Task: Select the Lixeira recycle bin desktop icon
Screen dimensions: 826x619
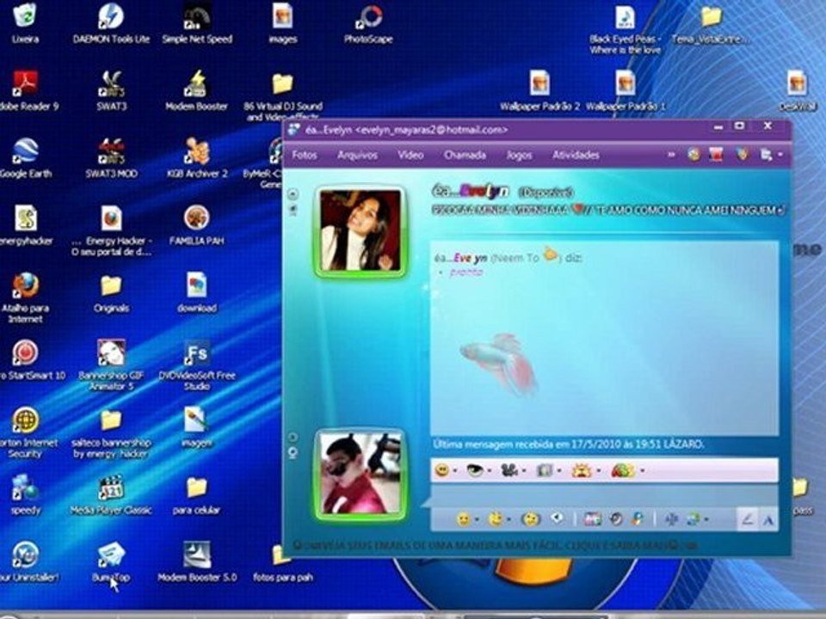Action: [25, 22]
